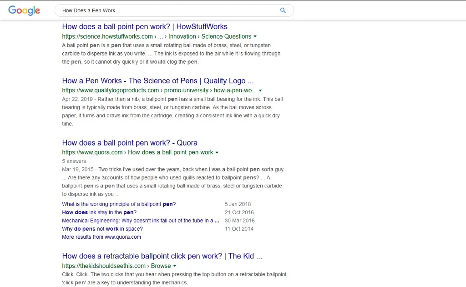Viewport: 466px width, 287px height.
Task: Click the date '5 Jan 2018'
Action: click(x=238, y=204)
